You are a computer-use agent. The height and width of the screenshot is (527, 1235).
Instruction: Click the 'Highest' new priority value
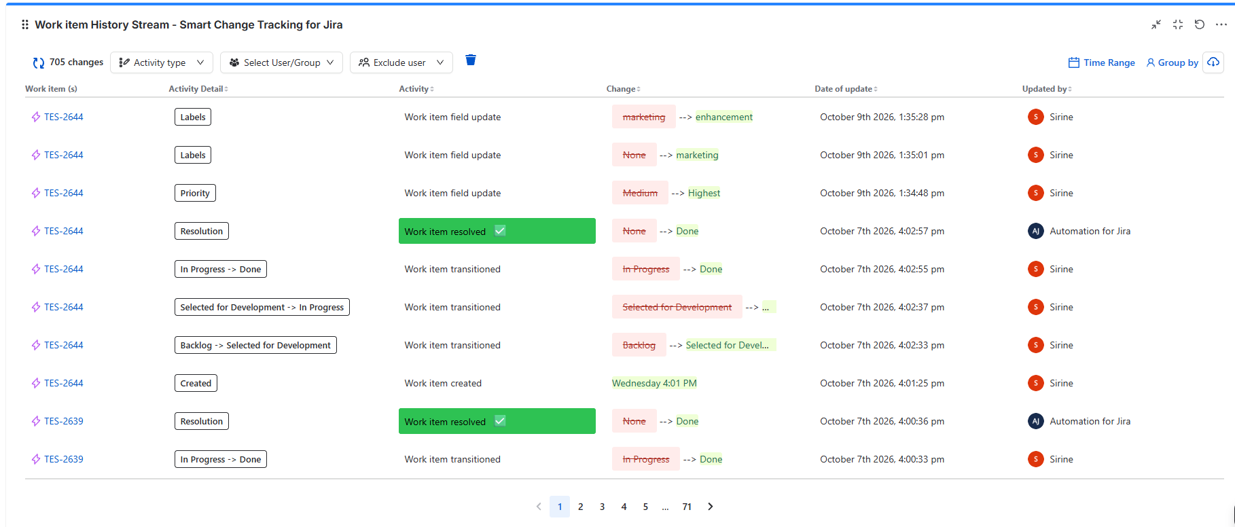point(704,193)
